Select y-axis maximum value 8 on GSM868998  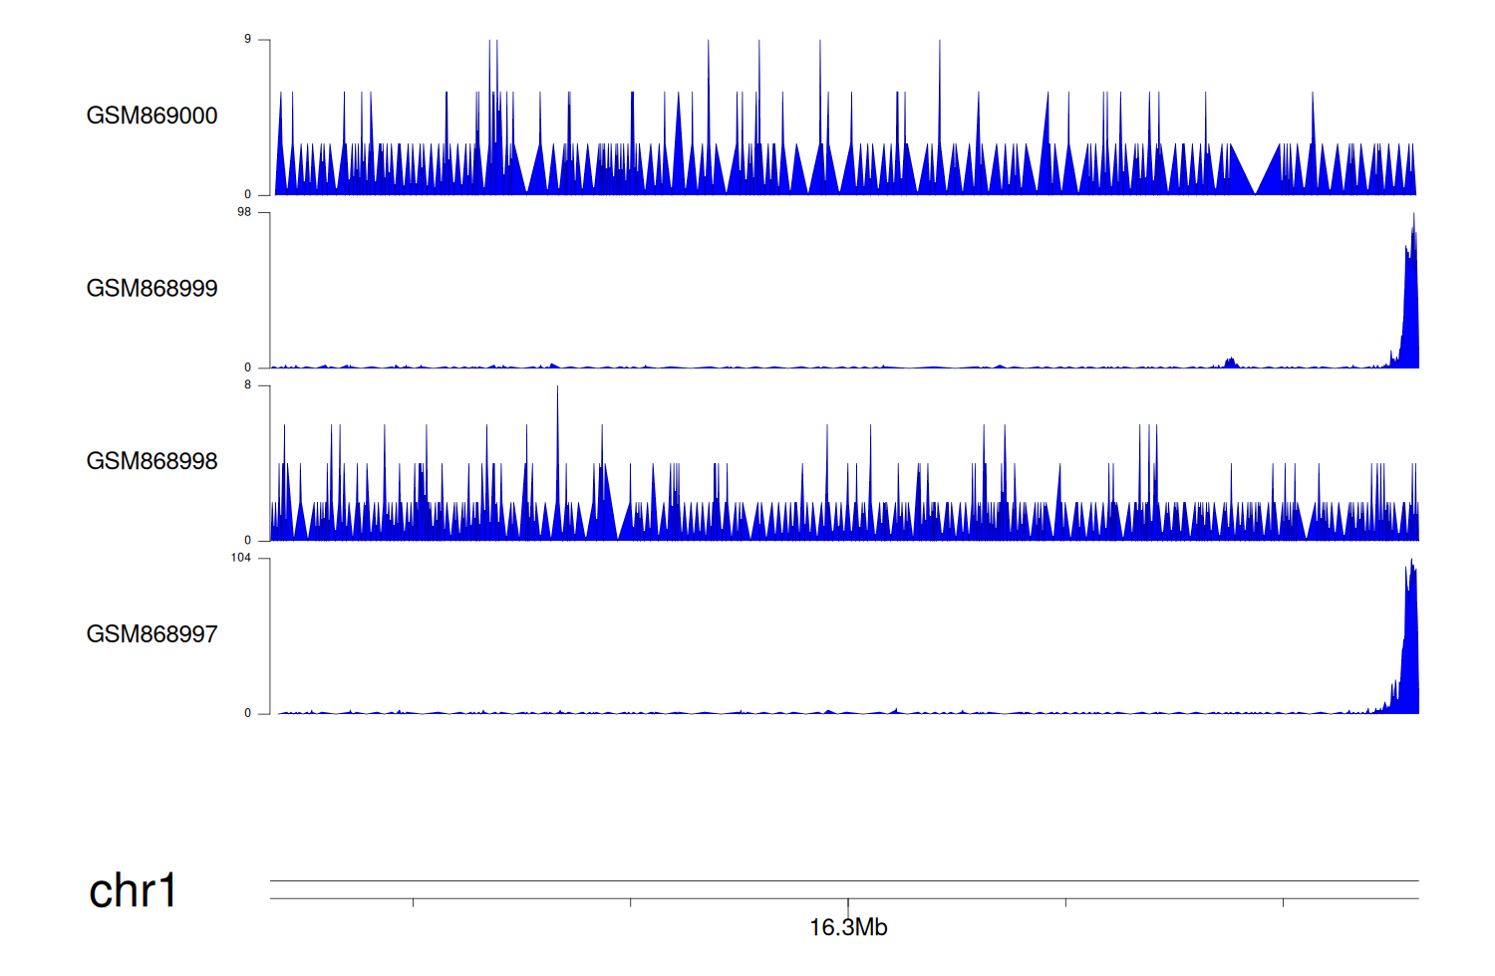click(247, 384)
